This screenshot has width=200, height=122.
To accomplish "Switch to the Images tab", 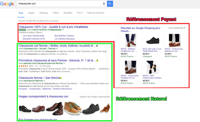I will coord(31,13).
